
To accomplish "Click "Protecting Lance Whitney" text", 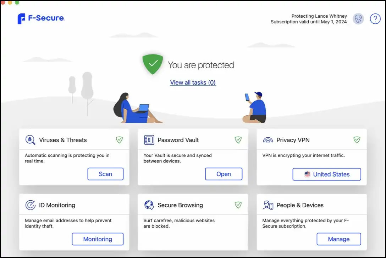I will [319, 16].
